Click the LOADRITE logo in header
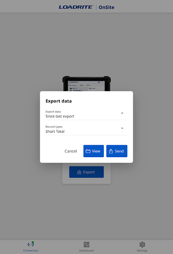Screen dimensions: 173x254 [x=76, y=7]
